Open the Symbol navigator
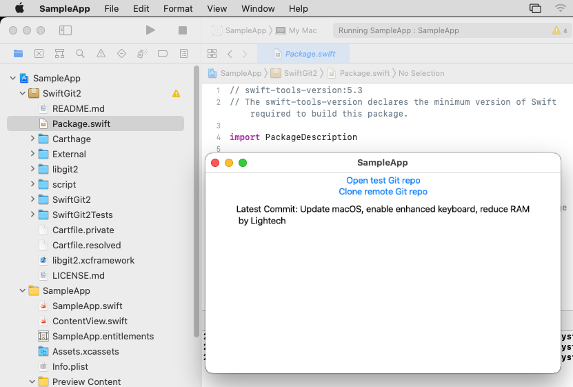Viewport: 573px width, 387px height. (x=59, y=54)
